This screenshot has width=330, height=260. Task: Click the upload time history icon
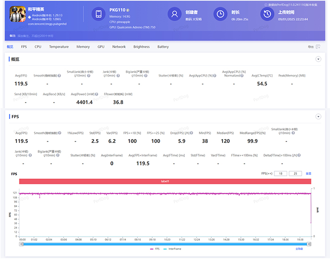[267, 15]
